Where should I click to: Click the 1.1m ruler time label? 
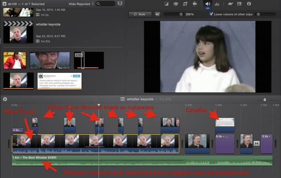[x=188, y=105]
